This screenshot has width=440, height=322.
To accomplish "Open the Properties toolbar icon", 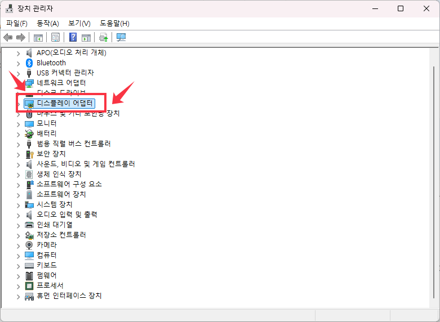I will pos(55,37).
